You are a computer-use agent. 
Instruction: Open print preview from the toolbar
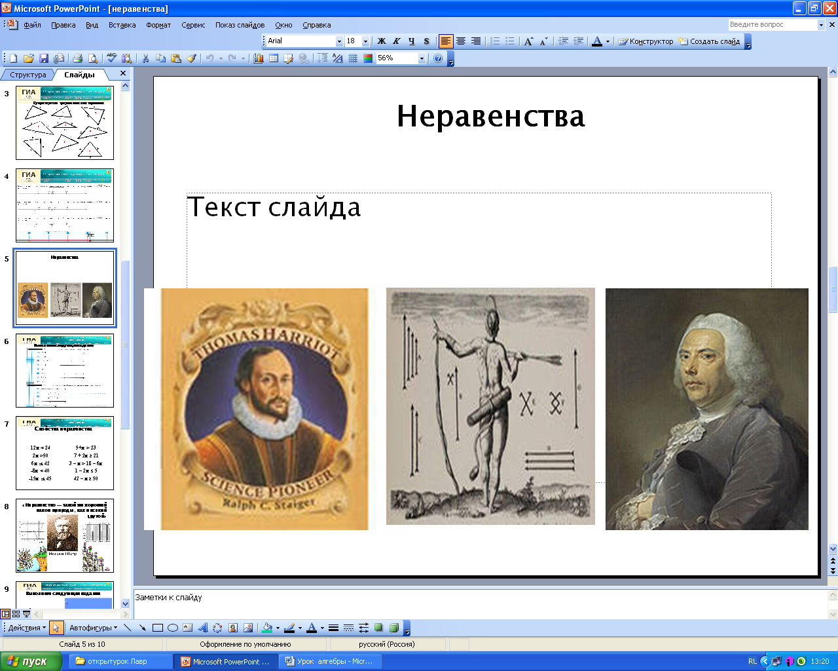click(93, 58)
